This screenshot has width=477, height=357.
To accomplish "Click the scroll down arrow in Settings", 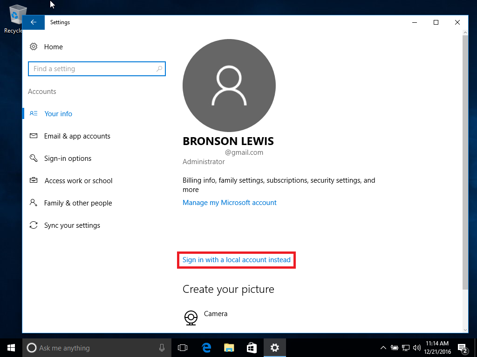I will point(465,330).
